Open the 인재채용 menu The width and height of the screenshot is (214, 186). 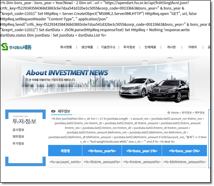[150, 47]
